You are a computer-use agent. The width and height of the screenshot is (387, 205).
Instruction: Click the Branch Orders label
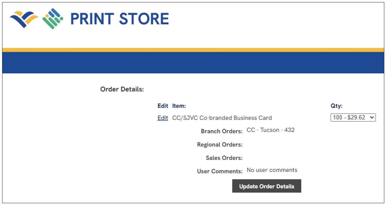click(x=222, y=131)
